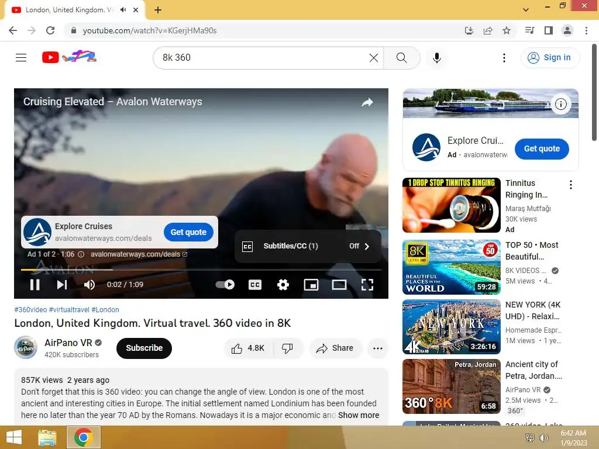Expand description with Show more
Viewport: 599px width, 449px height.
[359, 415]
